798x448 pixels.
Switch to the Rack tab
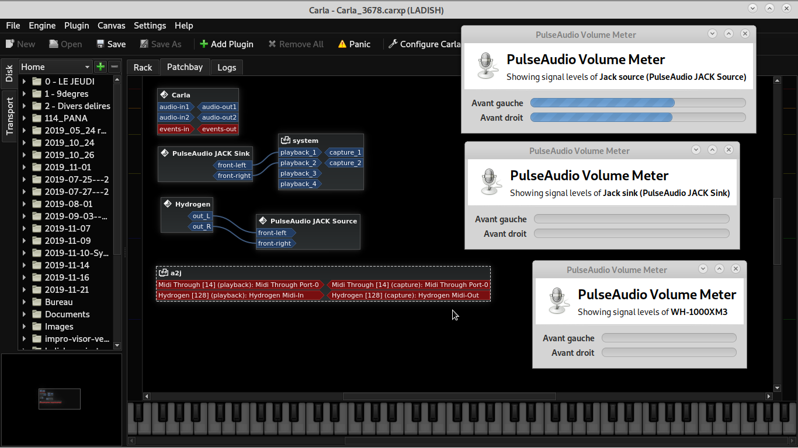click(x=143, y=67)
